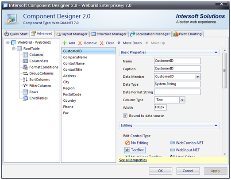Collapse the Basic Properties section
Viewport: 231px width, 180px height.
216,52
